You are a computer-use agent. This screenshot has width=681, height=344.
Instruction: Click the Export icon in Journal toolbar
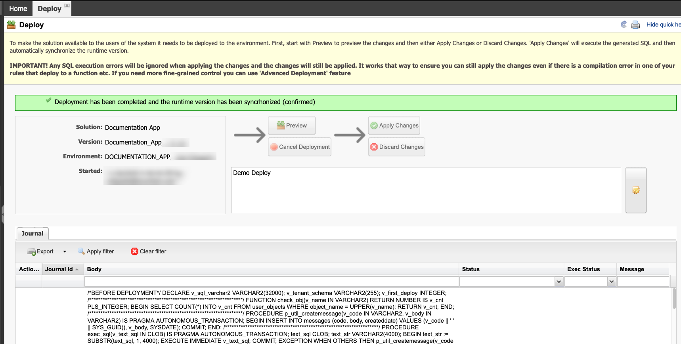tap(31, 252)
